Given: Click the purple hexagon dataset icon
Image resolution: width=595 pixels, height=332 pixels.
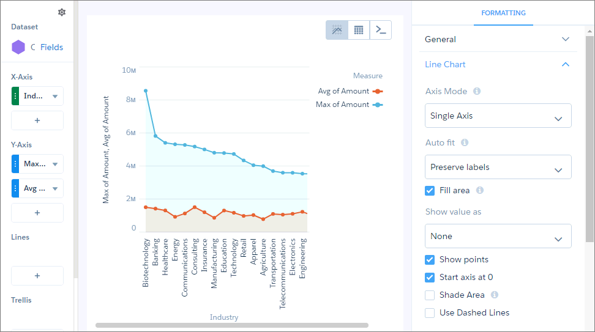Looking at the screenshot, I should pyautogui.click(x=18, y=47).
